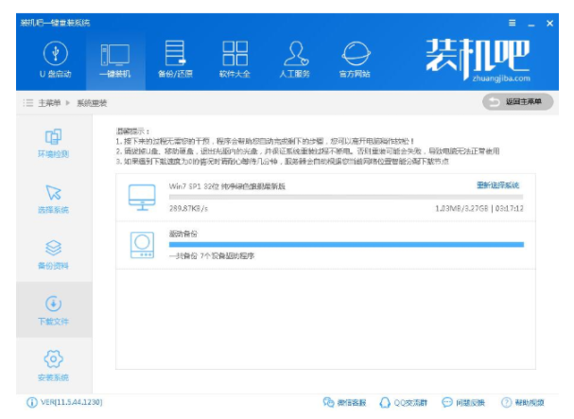
Task: Open the 官方网站 official website icon
Action: pos(356,59)
